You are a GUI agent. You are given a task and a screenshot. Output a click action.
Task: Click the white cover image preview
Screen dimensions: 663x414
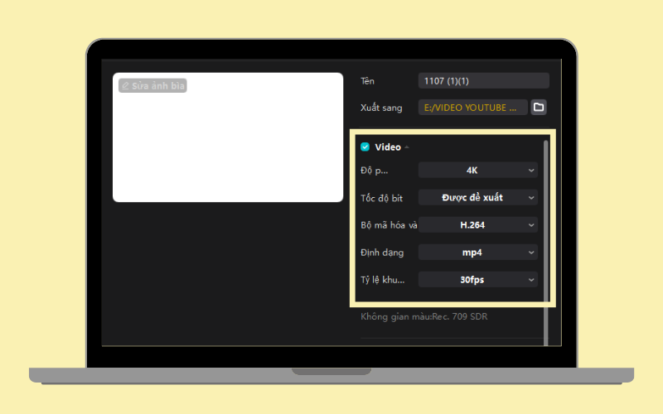tap(228, 137)
